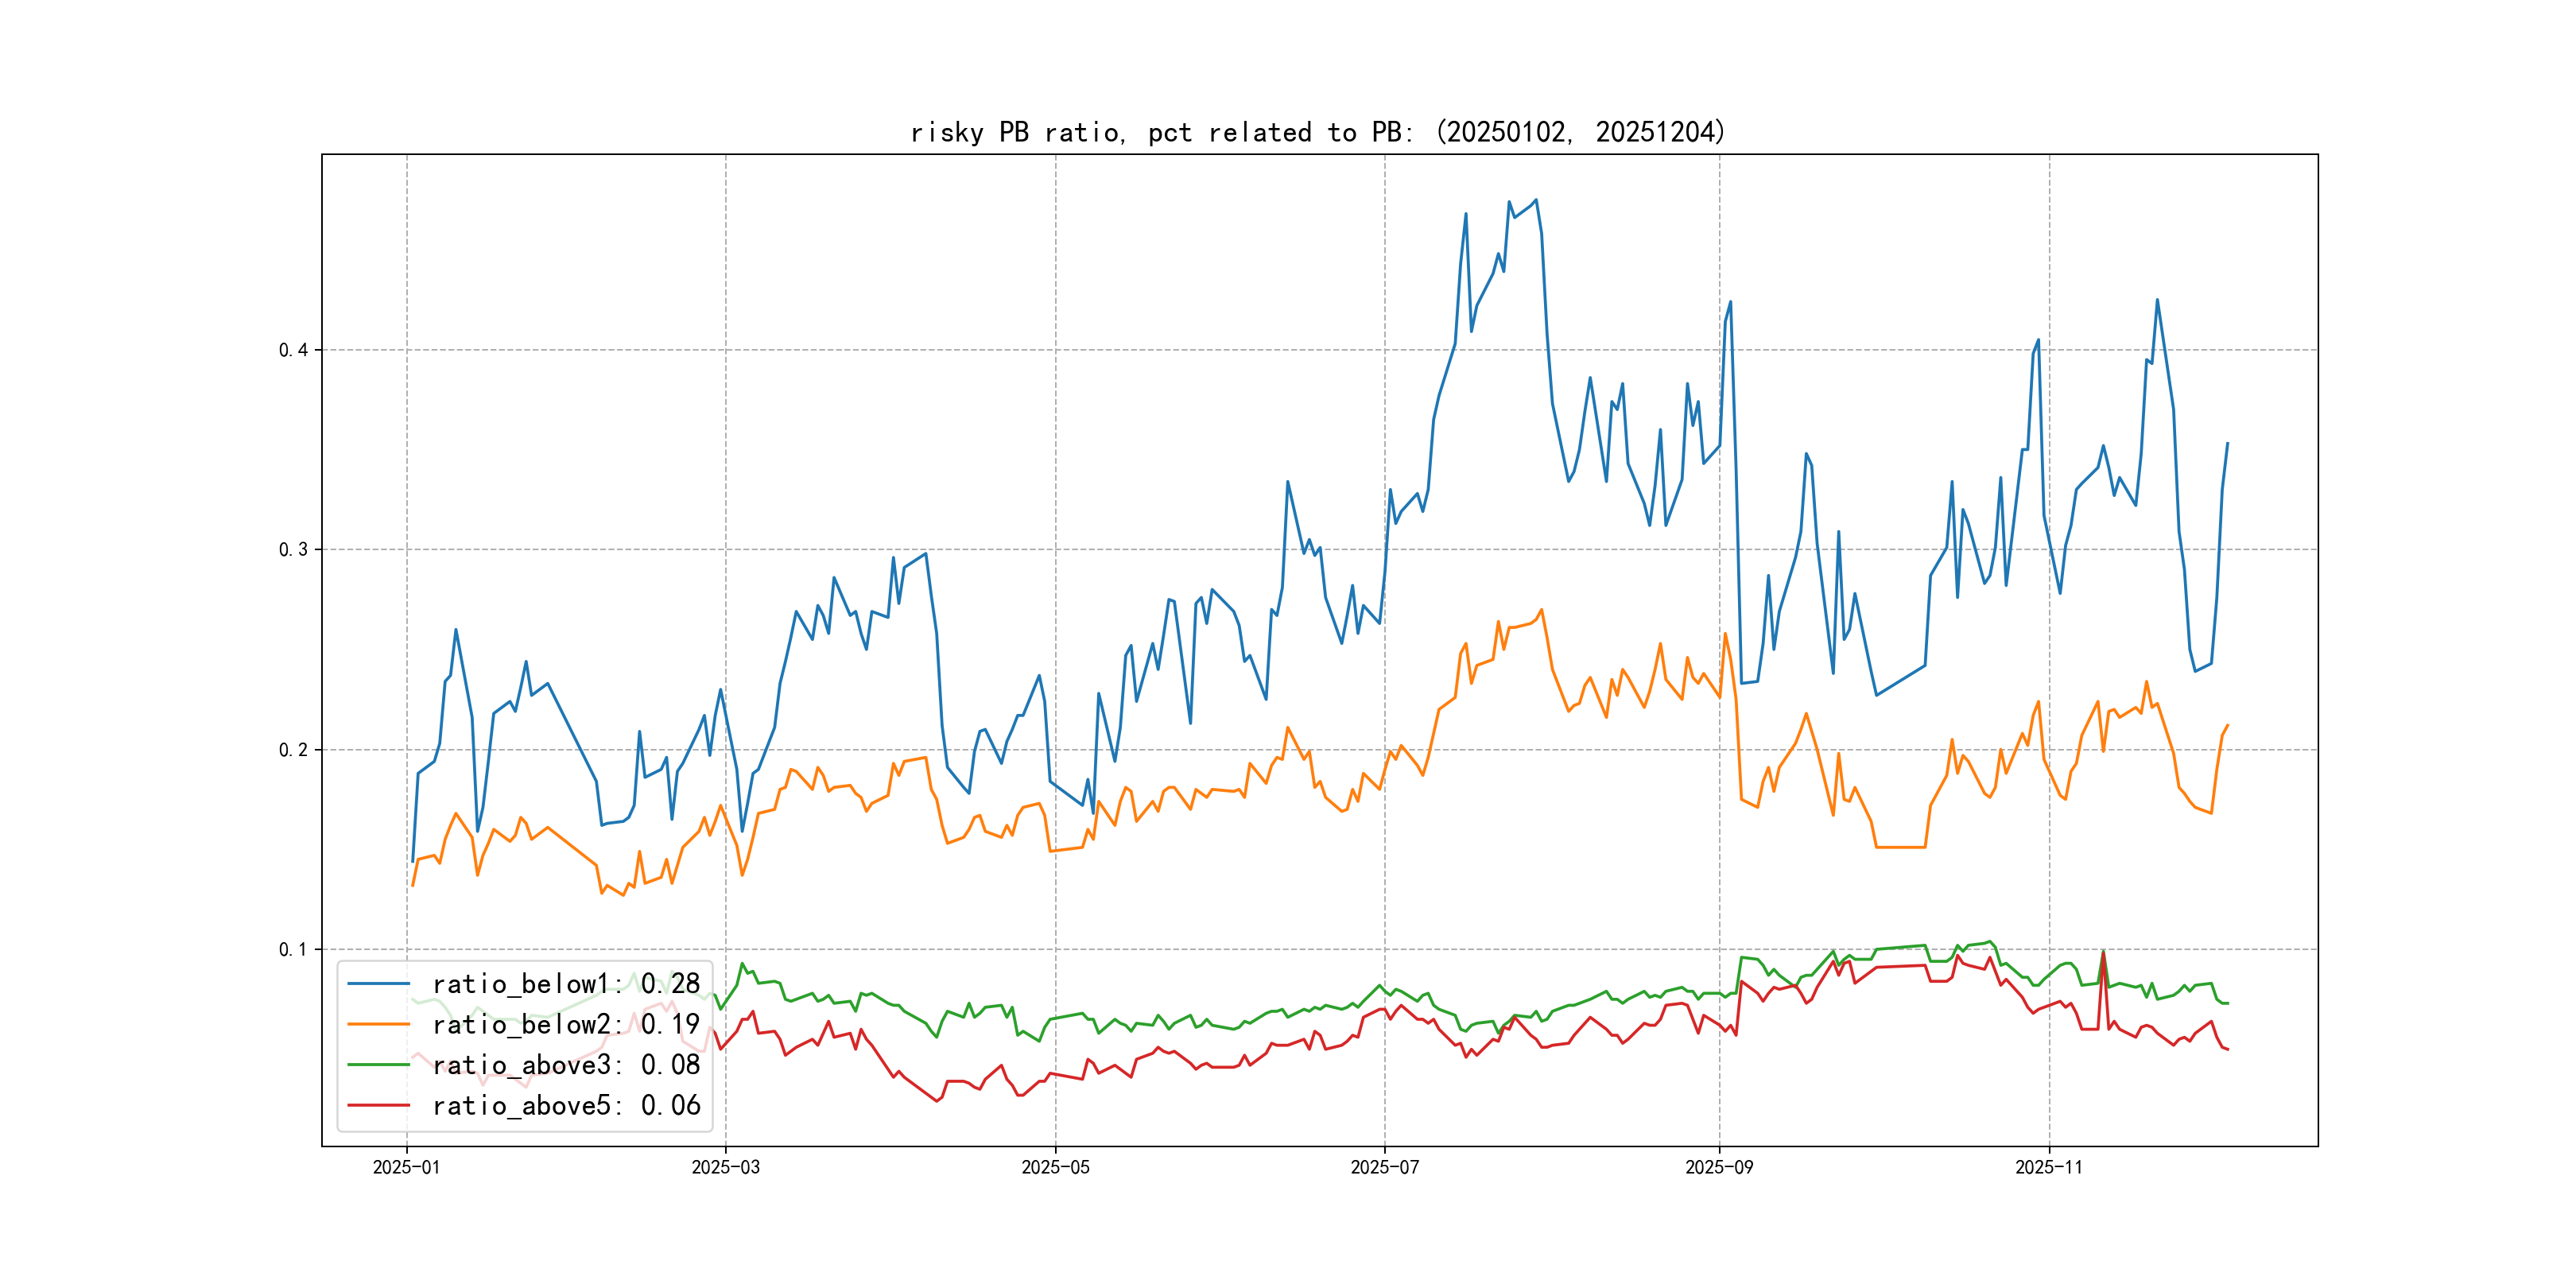Image resolution: width=2576 pixels, height=1288 pixels.
Task: Click the orange ratio_below2 legend line
Action: 378,1024
